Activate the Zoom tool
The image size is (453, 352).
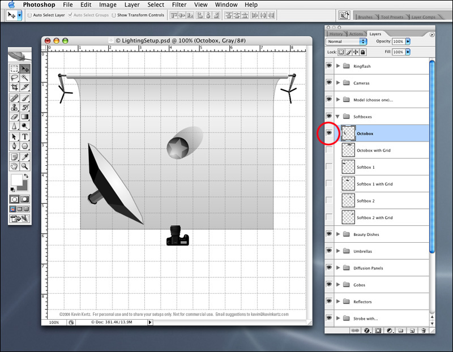pyautogui.click(x=25, y=166)
